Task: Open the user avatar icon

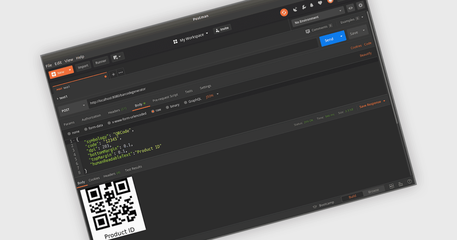Action: [330, 2]
